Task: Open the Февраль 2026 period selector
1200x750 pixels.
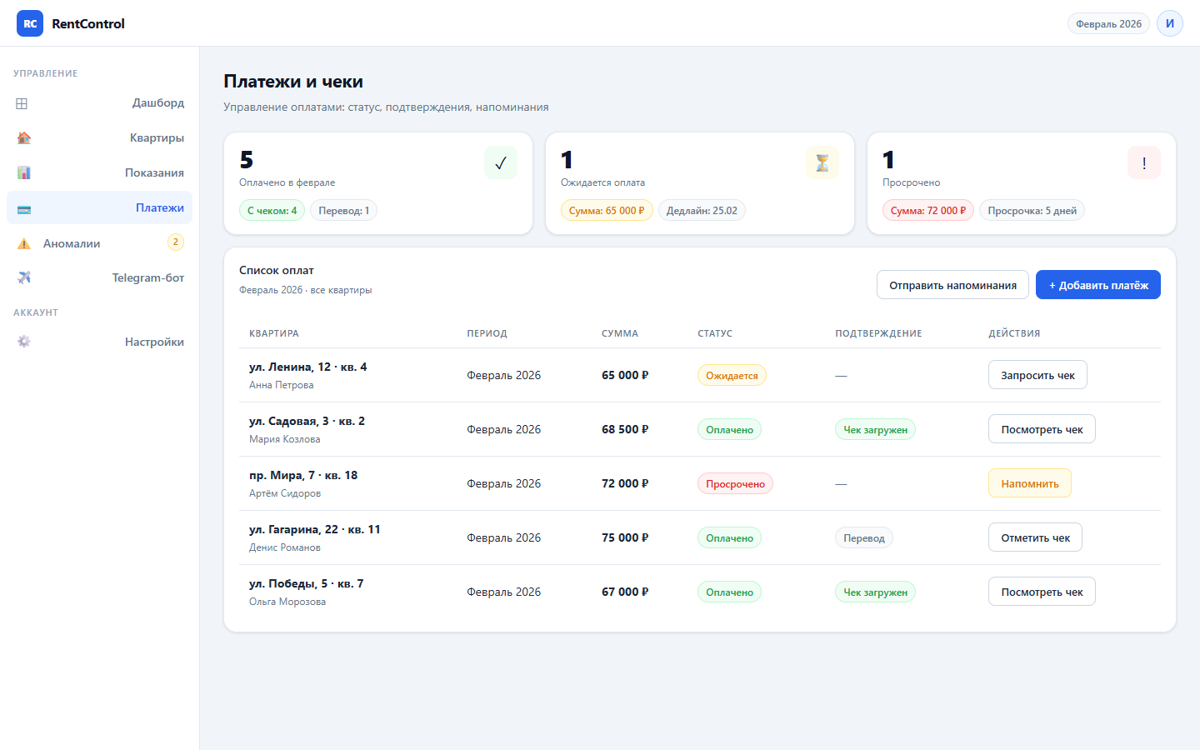Action: (1107, 23)
